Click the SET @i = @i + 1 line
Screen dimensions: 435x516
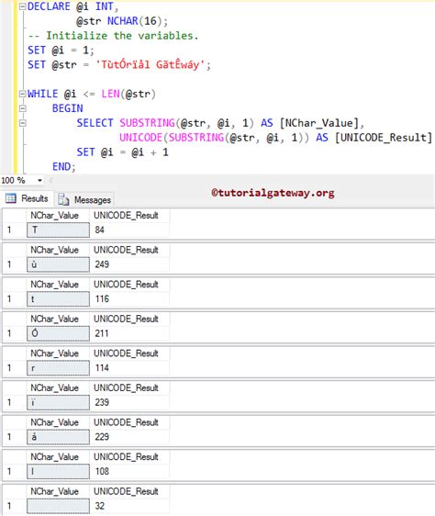[x=123, y=152]
